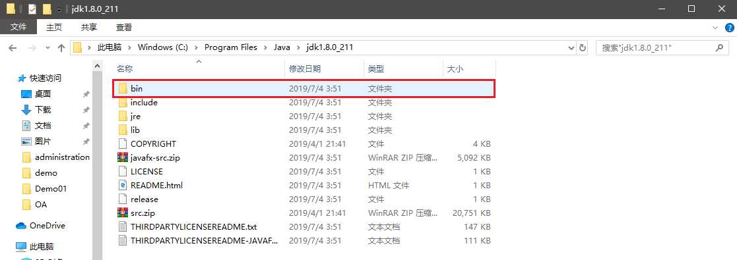Click new folder icon in title bar

coord(47,9)
